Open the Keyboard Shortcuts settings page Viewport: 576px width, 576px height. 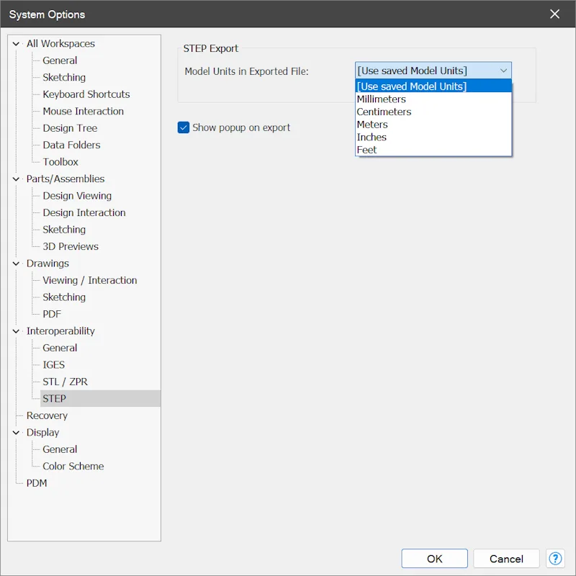pos(86,94)
